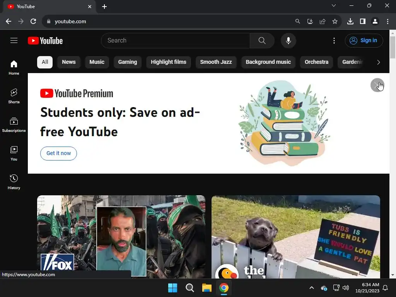Viewport: 396px width, 297px height.
Task: Open the You section in sidebar
Action: point(14,153)
